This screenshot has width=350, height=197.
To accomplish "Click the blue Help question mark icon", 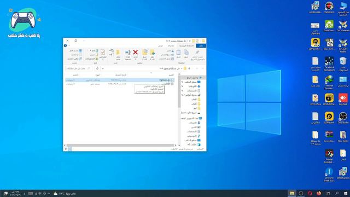I will (x=65, y=45).
